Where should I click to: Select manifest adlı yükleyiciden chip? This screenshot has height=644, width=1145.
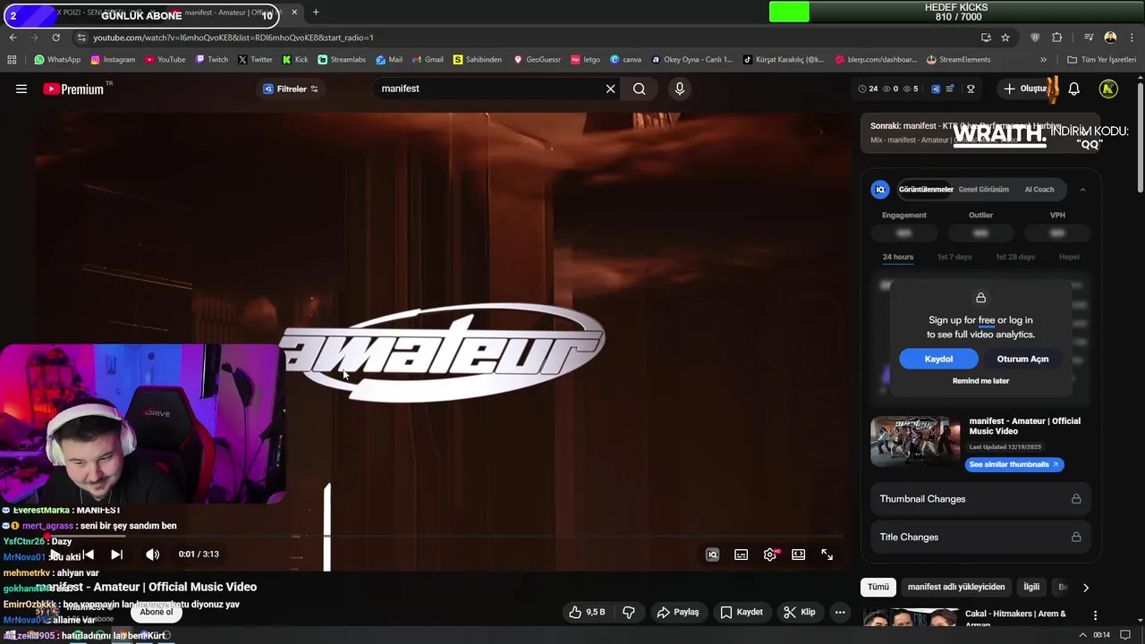coord(956,587)
